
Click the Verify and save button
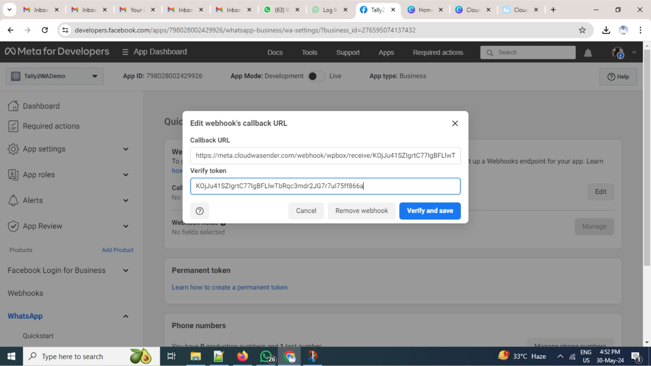click(430, 211)
